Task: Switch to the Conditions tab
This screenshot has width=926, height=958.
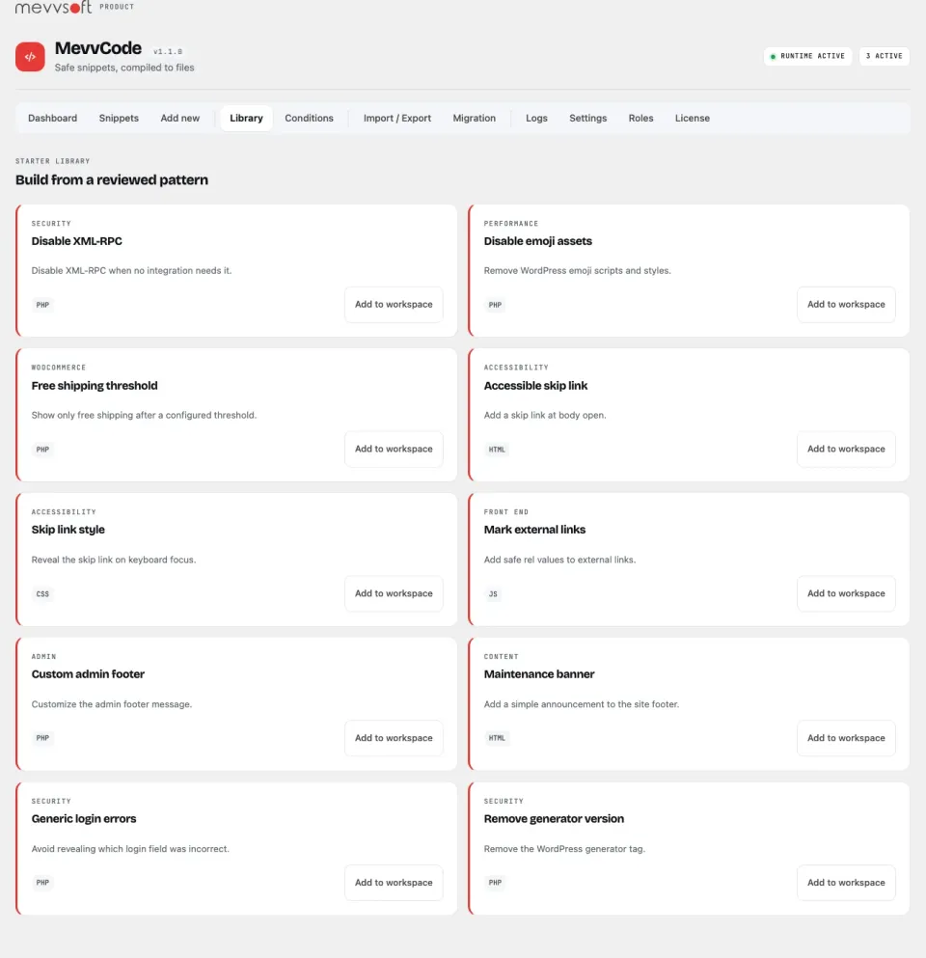Action: (x=309, y=118)
